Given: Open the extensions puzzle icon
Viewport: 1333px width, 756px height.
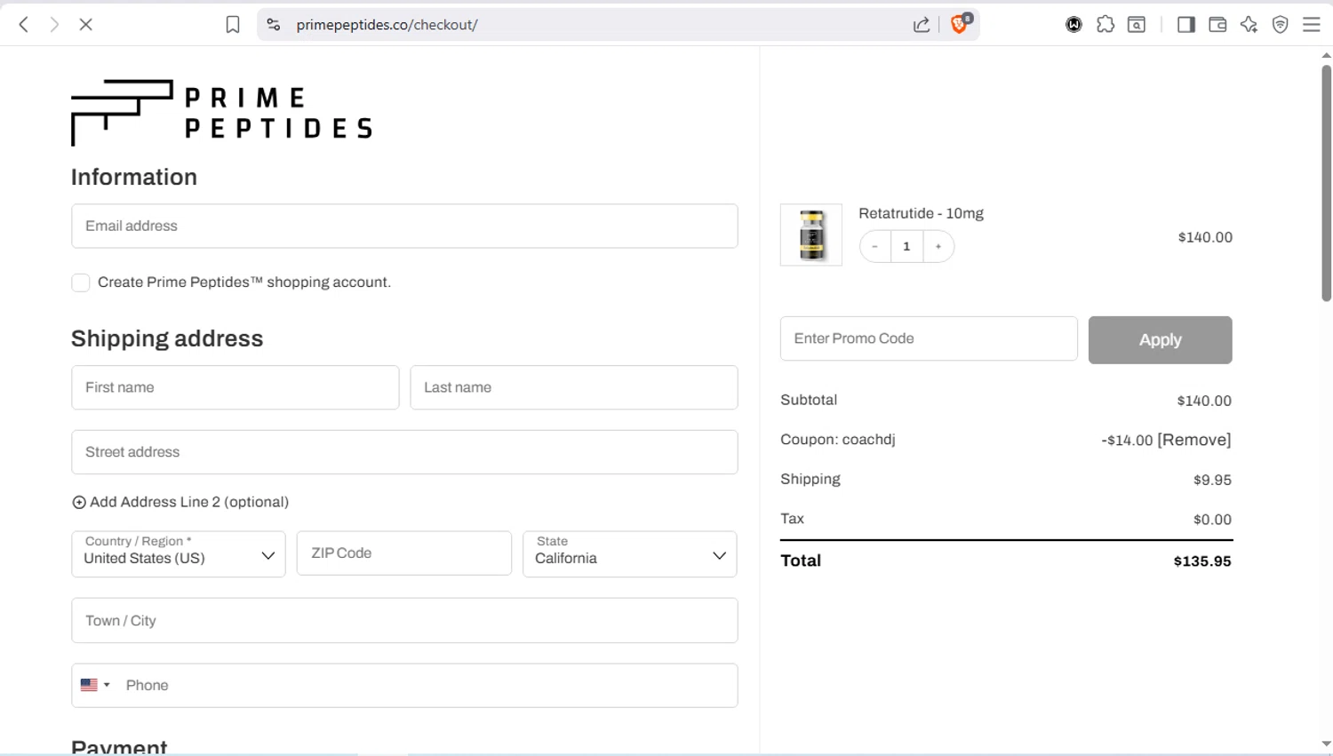Looking at the screenshot, I should (1106, 25).
